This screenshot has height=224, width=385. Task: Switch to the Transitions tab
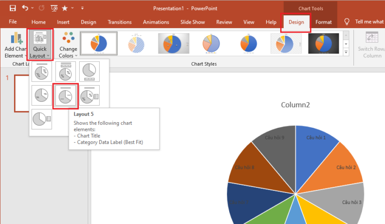120,22
